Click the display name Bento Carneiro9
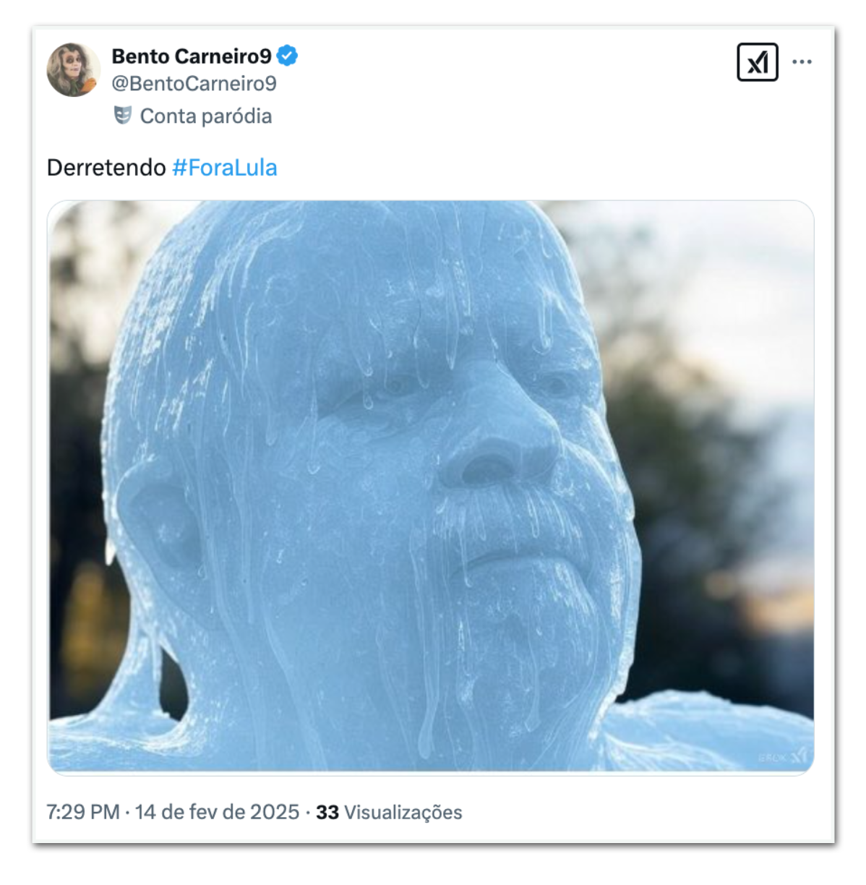 192,56
